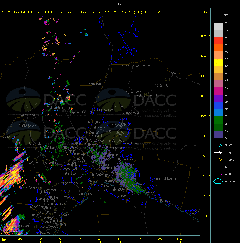The width and height of the screenshot is (240, 243).
Task: Click the Divisadero map label
Action: click(128, 143)
